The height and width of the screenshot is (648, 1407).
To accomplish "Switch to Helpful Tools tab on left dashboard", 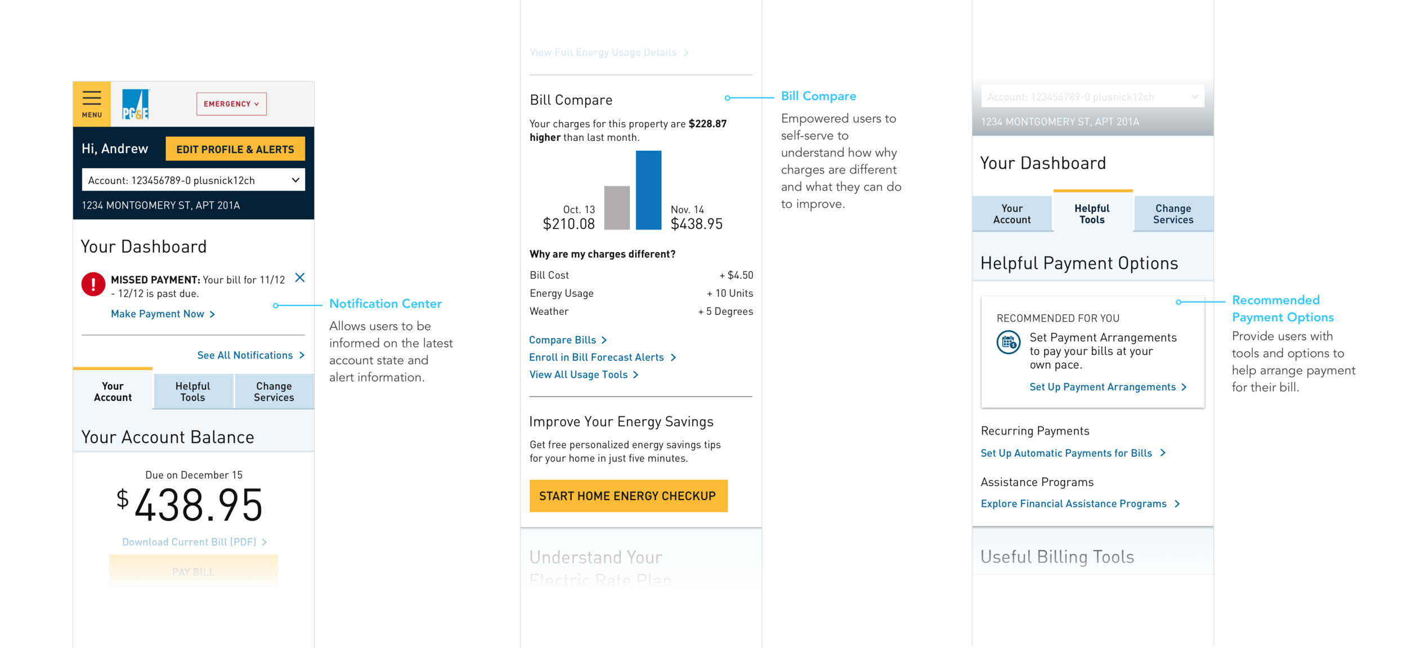I will [193, 391].
